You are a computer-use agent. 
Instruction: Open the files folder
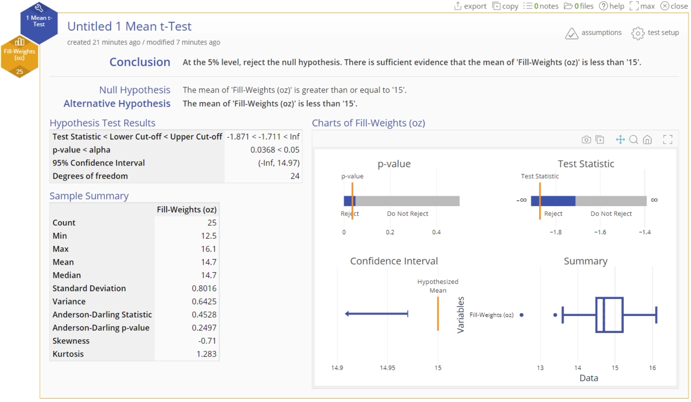(578, 6)
